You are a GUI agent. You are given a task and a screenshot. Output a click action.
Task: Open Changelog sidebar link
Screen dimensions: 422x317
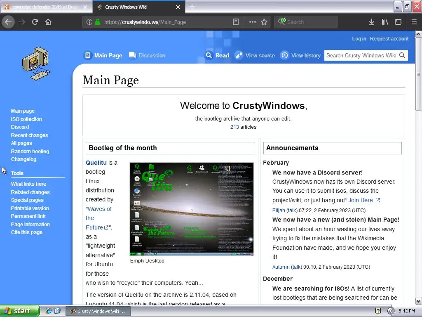pyautogui.click(x=23, y=159)
